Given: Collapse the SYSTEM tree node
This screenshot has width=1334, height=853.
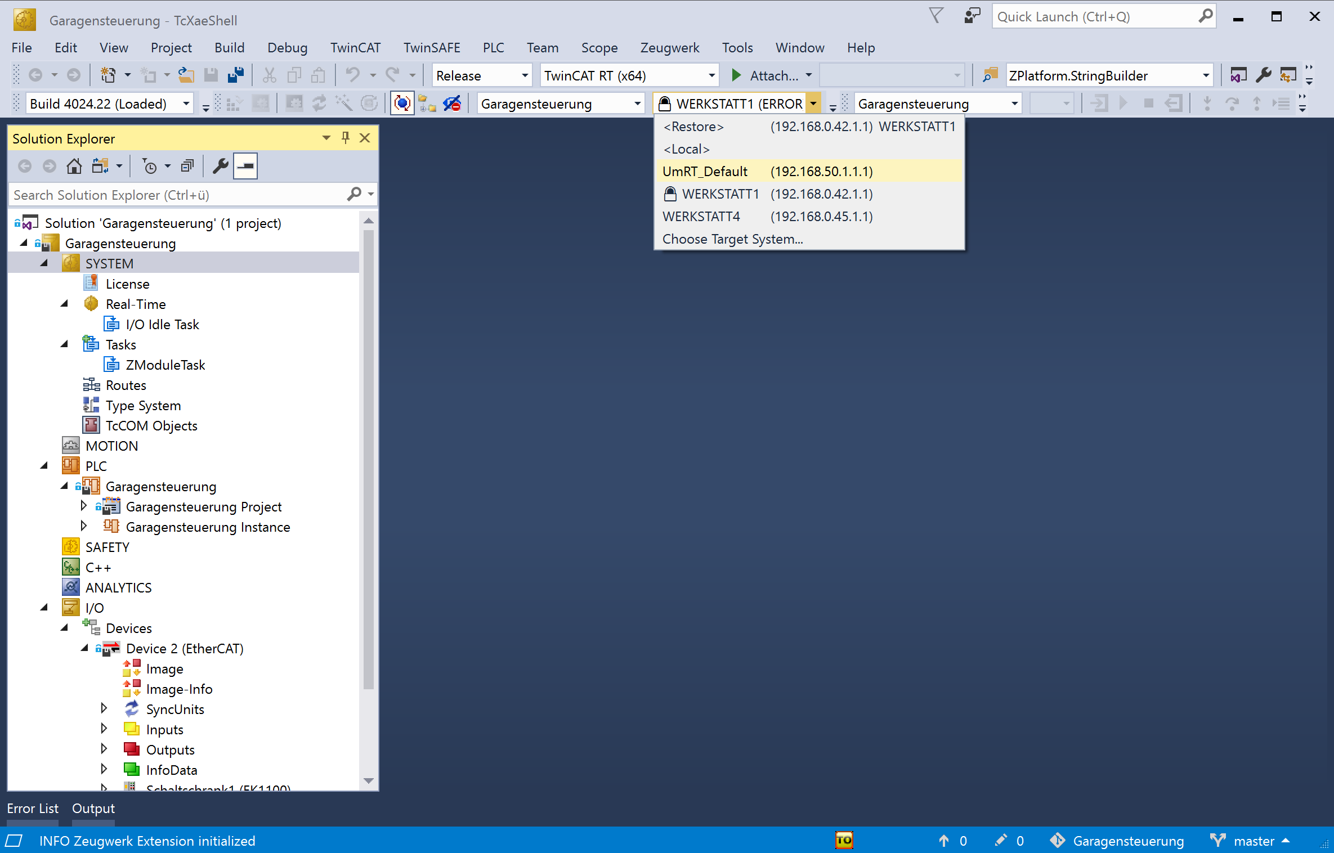Looking at the screenshot, I should tap(44, 263).
